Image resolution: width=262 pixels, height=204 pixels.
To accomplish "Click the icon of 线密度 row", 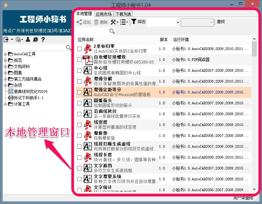I will tap(88, 125).
